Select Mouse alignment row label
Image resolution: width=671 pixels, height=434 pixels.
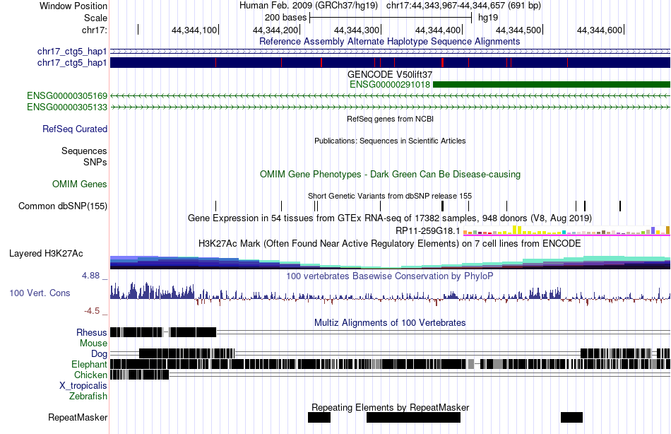pyautogui.click(x=93, y=344)
